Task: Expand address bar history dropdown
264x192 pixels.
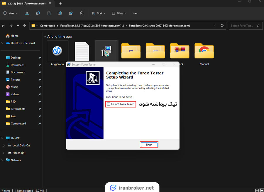Action: coord(214,26)
